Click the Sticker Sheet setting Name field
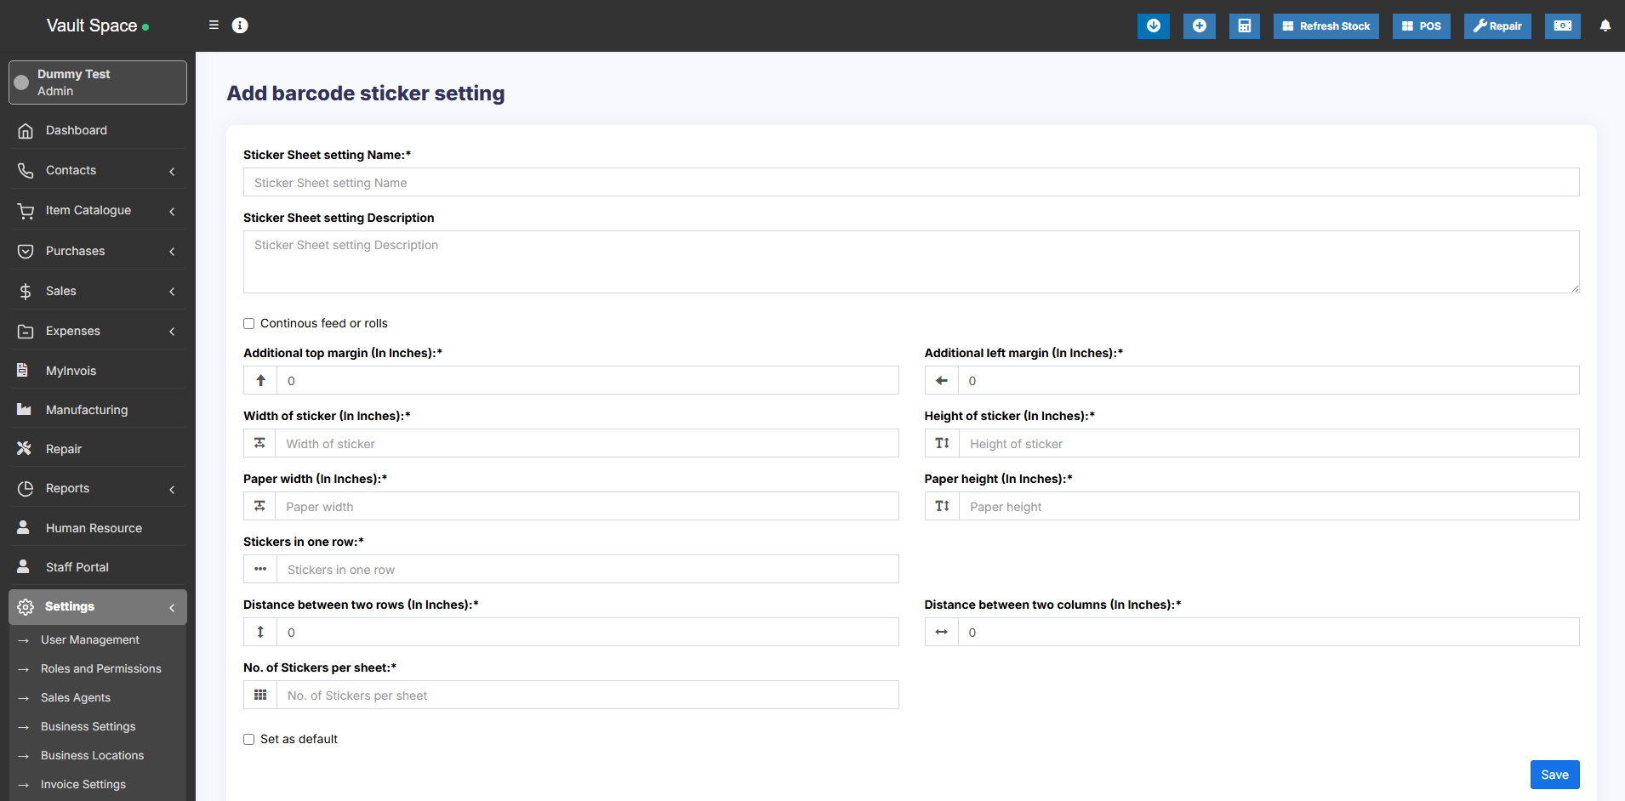The height and width of the screenshot is (801, 1625). [910, 183]
